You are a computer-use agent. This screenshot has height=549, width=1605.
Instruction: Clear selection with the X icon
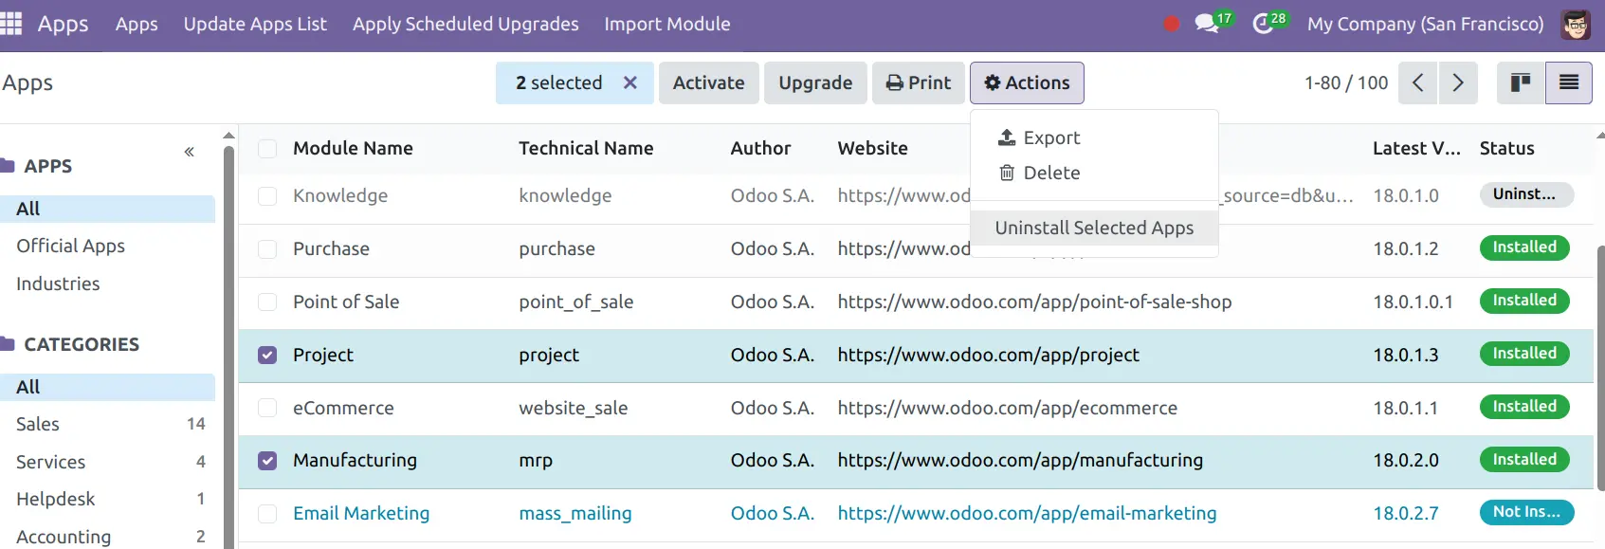pyautogui.click(x=629, y=82)
